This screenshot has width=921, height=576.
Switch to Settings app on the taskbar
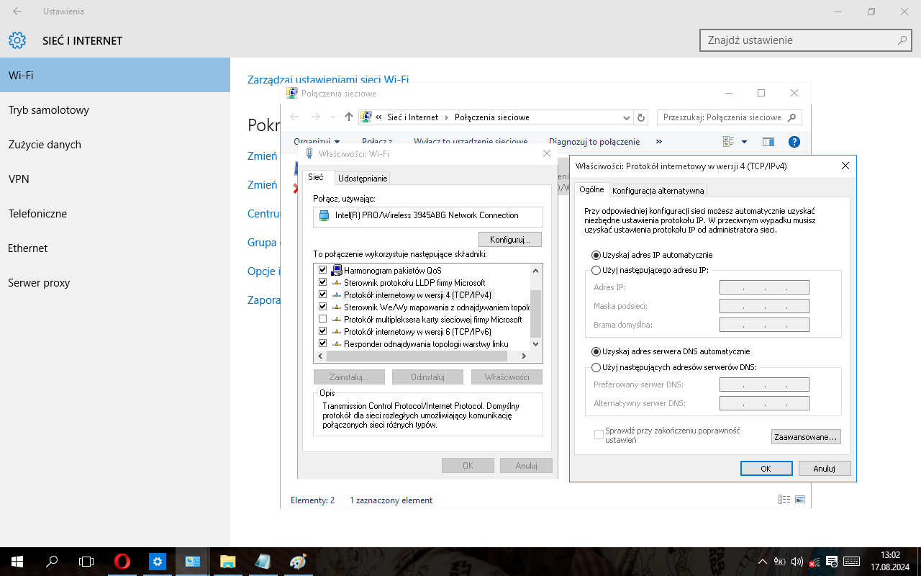point(158,562)
